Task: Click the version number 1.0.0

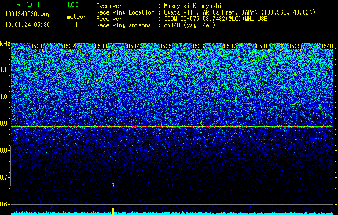Action: [x=73, y=5]
